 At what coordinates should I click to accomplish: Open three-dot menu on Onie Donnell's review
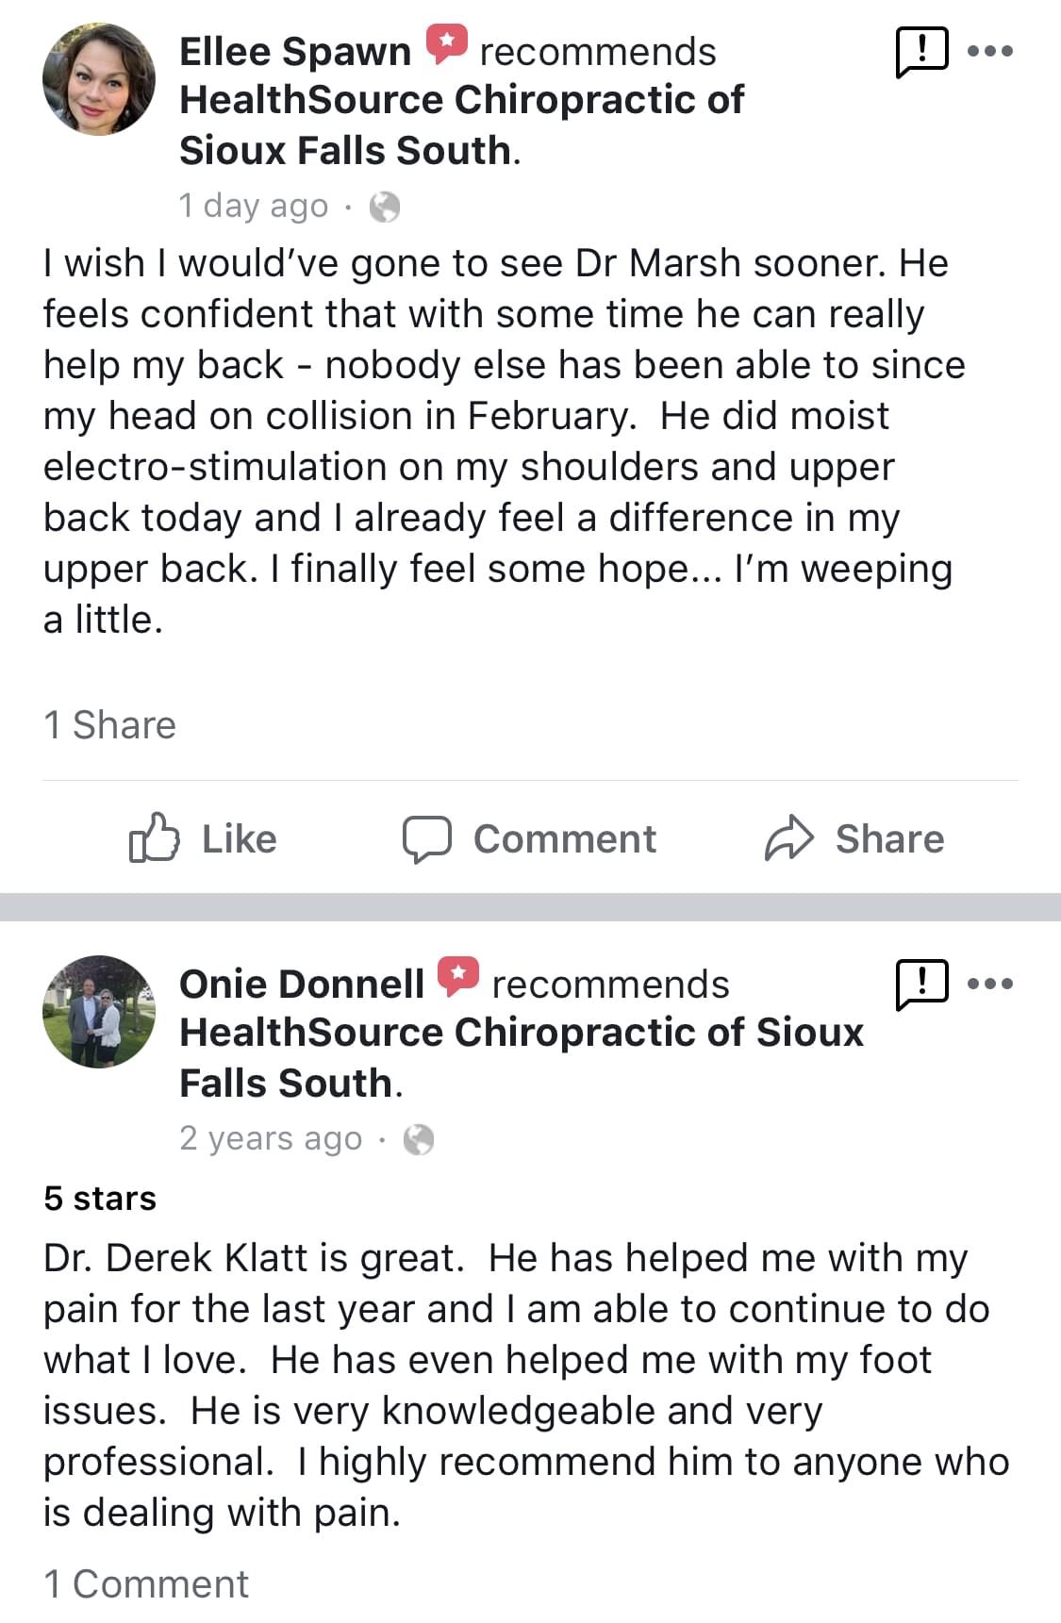point(990,984)
